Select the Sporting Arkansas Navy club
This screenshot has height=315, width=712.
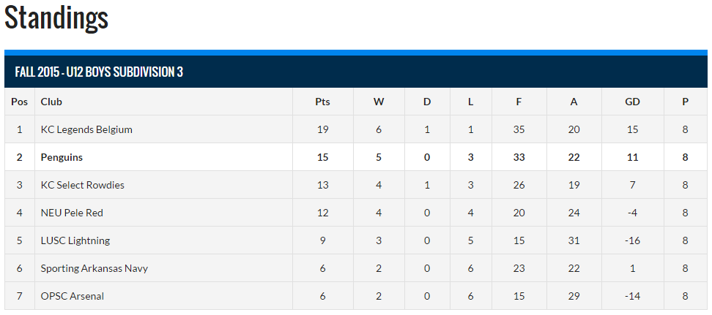pos(94,268)
